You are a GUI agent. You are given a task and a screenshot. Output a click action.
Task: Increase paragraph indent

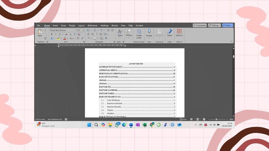[x=112, y=30]
